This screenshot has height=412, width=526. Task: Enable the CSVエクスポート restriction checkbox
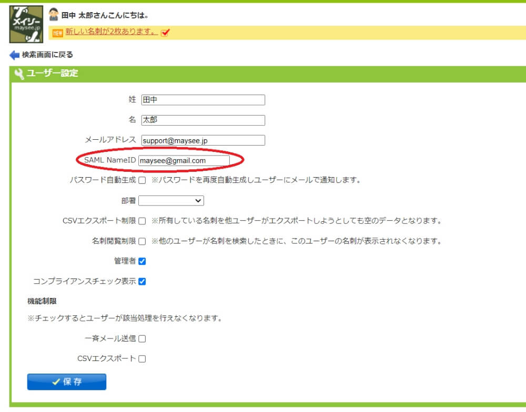pos(141,358)
